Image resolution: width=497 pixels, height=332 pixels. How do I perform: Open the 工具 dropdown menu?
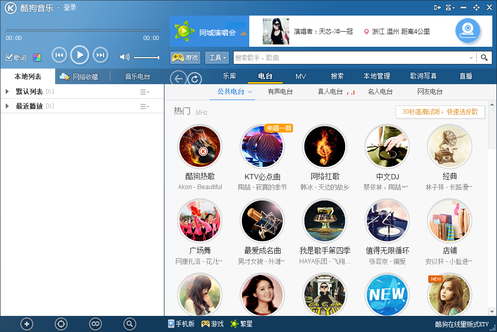(x=218, y=58)
